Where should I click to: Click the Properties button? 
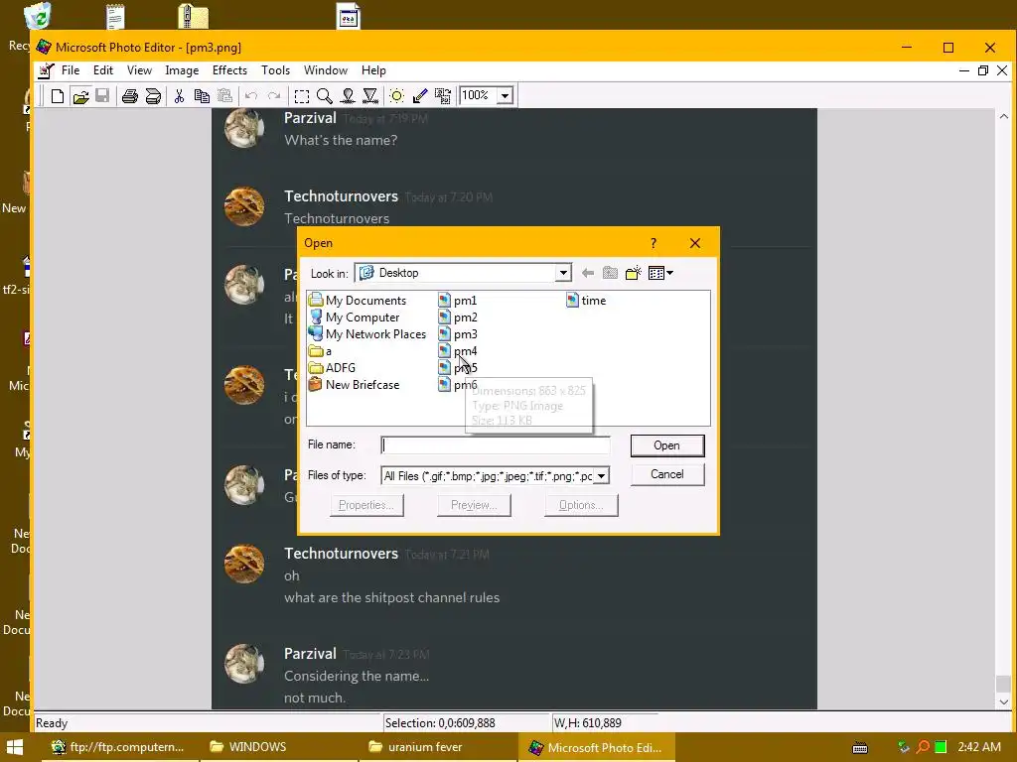coord(366,505)
